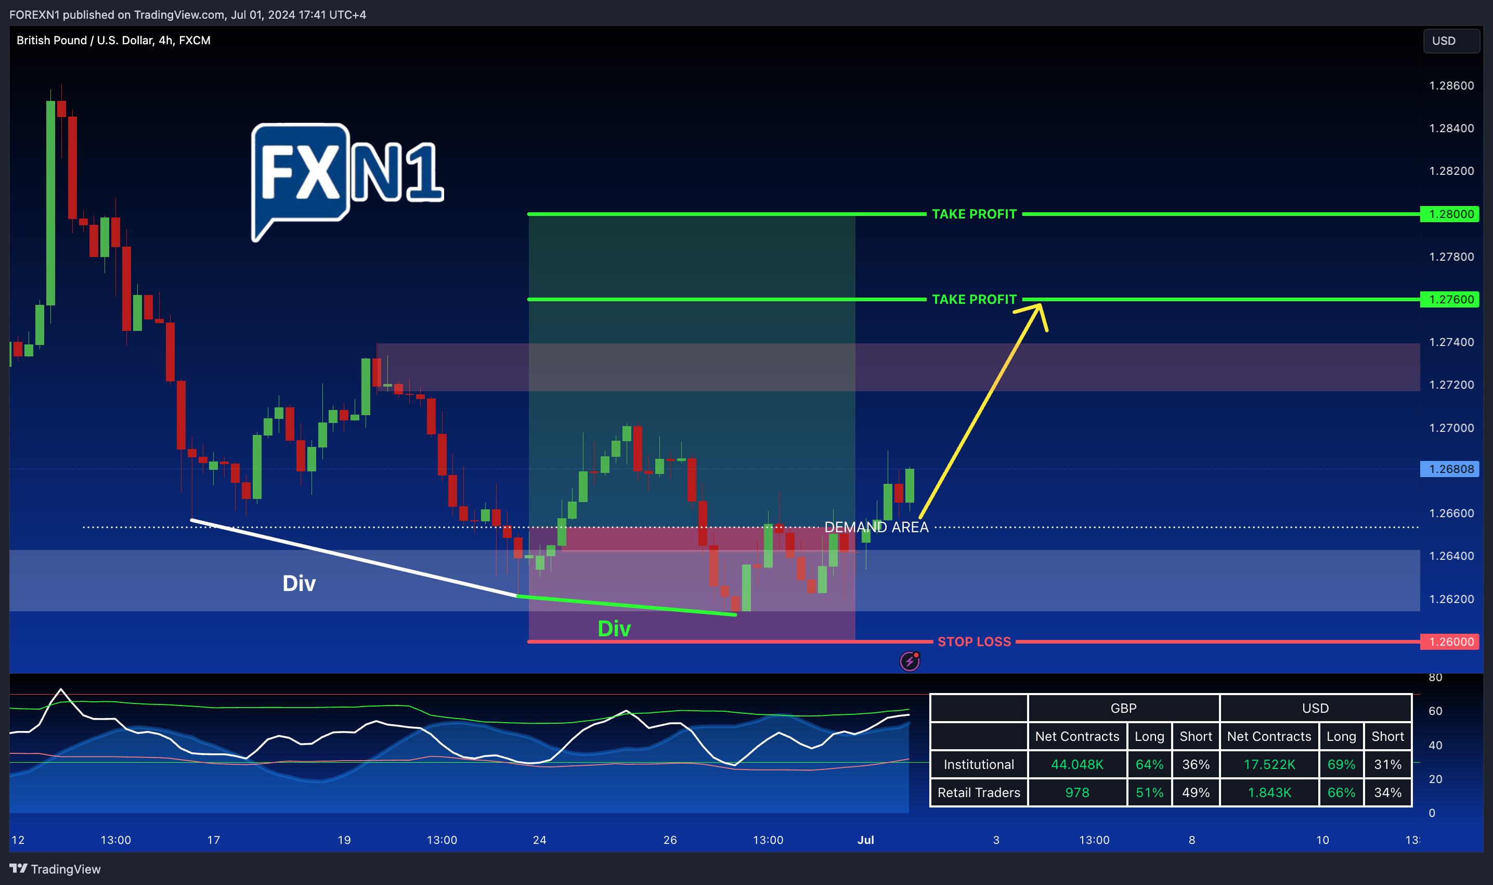This screenshot has width=1493, height=885.
Task: Click the 1.27600 take profit price label
Action: pyautogui.click(x=1449, y=299)
